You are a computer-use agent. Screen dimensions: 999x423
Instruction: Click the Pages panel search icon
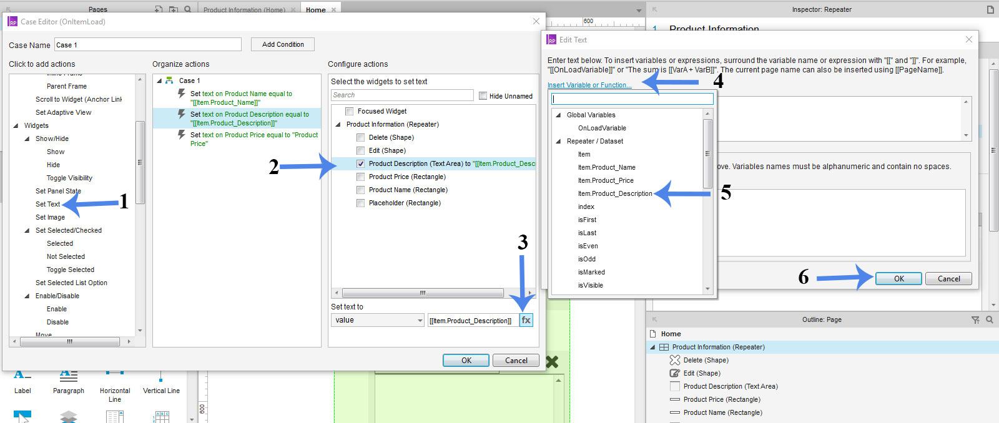[187, 9]
